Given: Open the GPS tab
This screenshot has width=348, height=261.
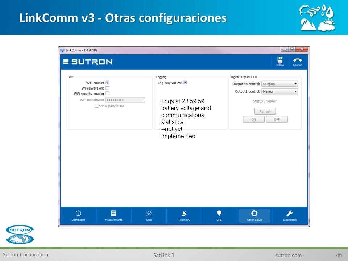Looking at the screenshot, I should click(x=219, y=216).
